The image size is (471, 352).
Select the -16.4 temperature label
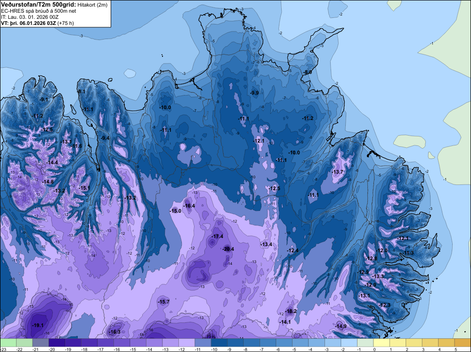point(189,206)
